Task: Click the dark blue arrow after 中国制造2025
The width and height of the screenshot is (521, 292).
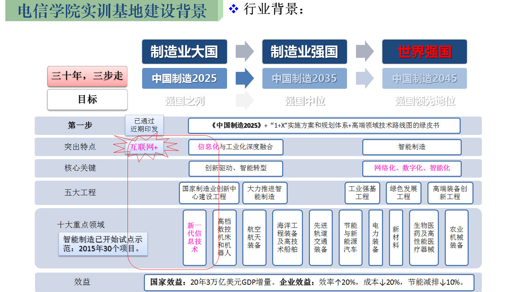Action: click(244, 78)
